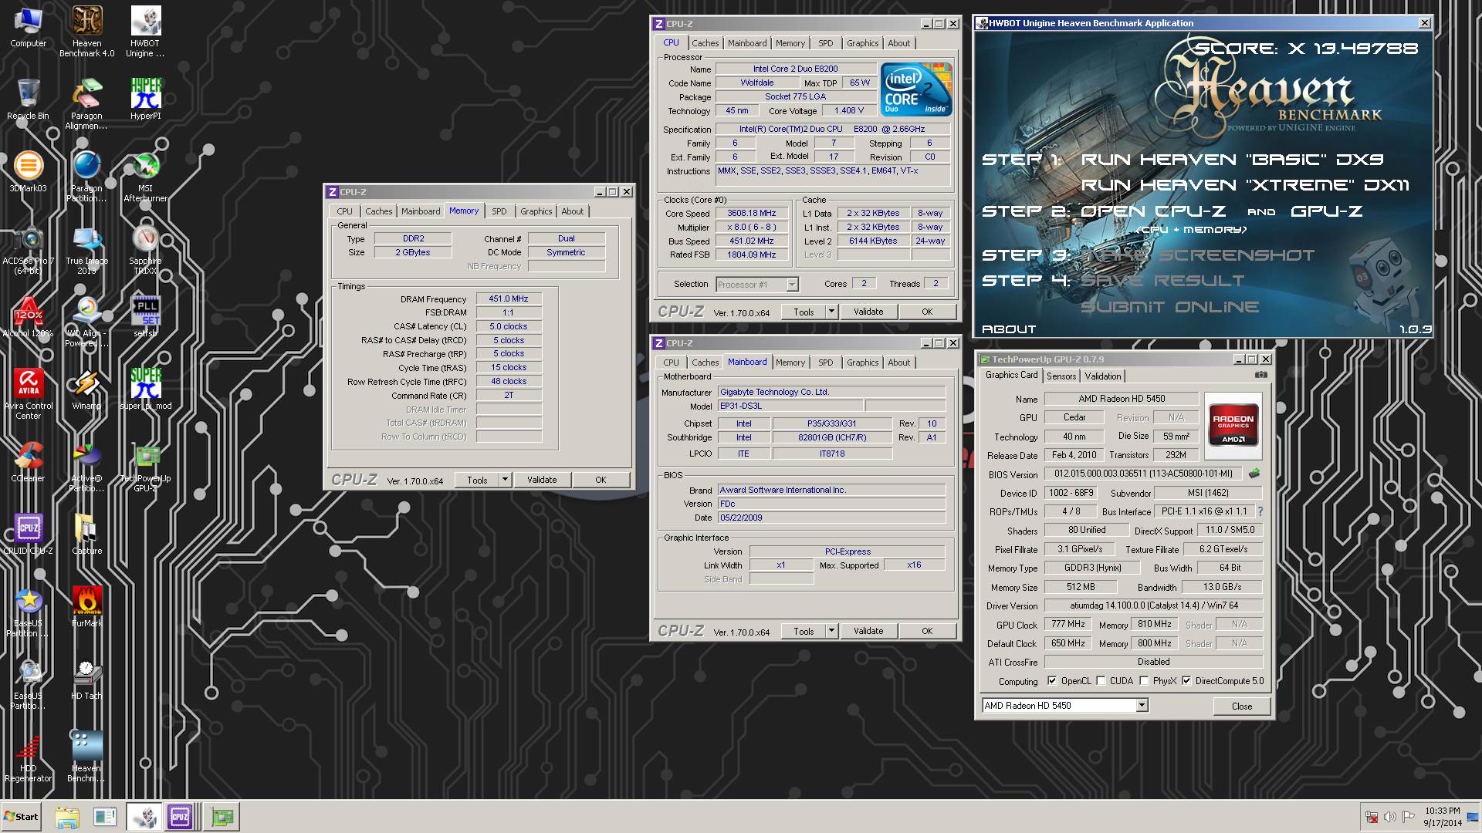
Task: Switch to SPD tab in CPU-Z CPU window
Action: point(825,43)
